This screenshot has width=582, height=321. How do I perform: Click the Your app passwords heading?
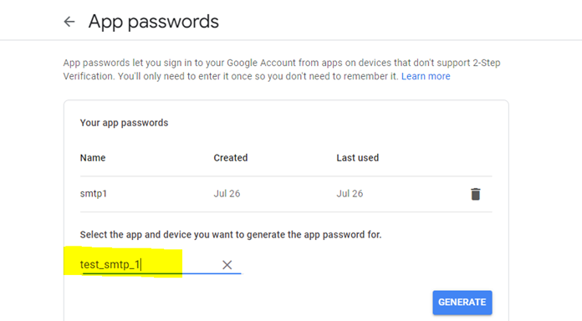coord(124,123)
